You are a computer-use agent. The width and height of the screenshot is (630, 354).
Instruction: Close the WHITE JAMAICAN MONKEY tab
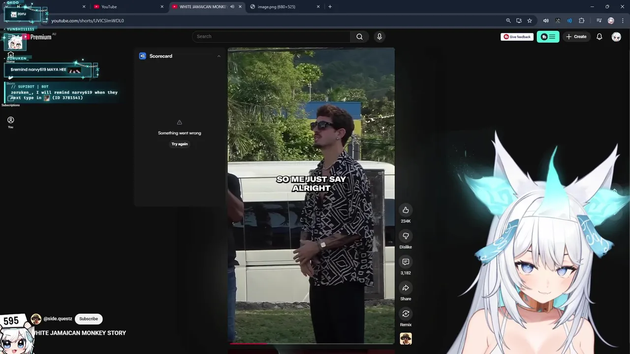point(240,7)
